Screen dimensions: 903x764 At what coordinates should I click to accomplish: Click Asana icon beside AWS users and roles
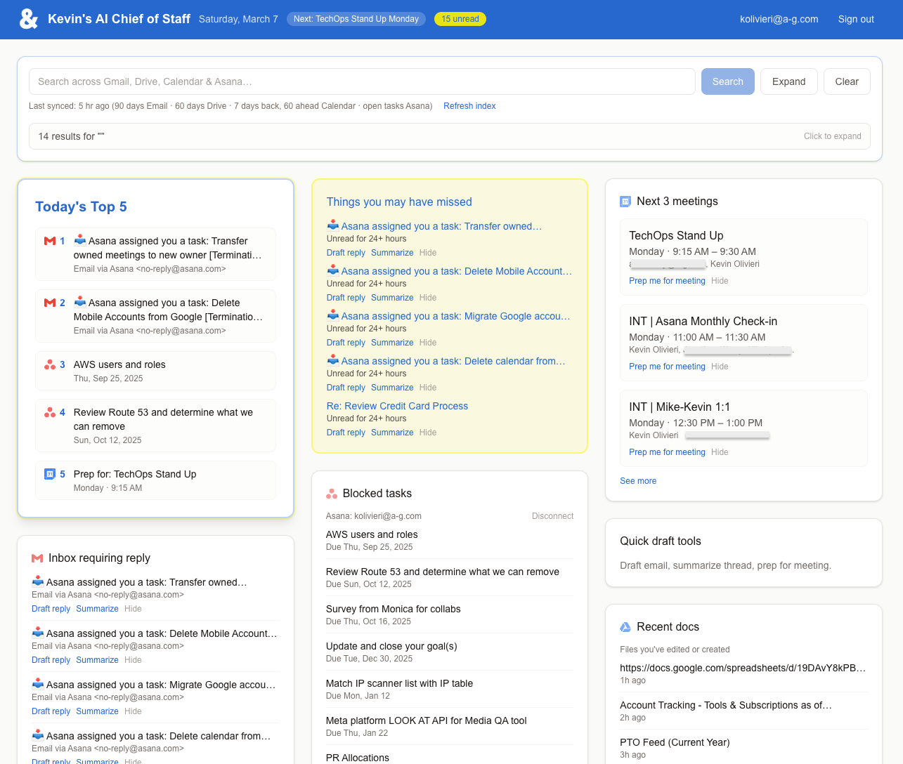50,364
